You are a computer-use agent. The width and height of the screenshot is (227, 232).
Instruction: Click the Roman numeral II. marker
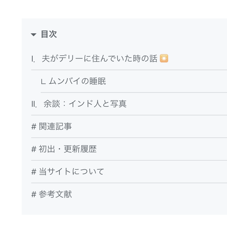34,104
